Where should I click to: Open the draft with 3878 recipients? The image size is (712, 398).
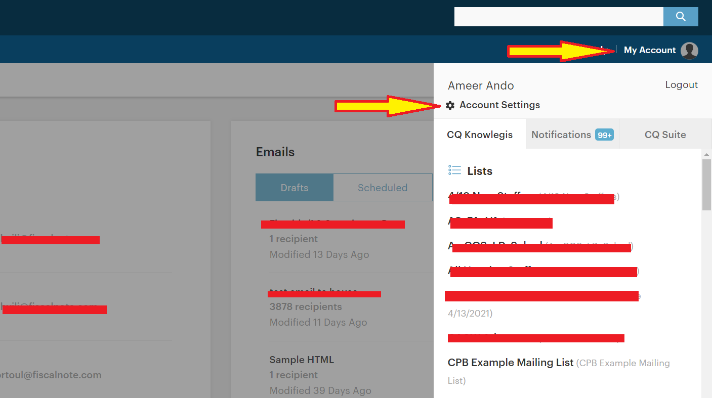point(305,306)
